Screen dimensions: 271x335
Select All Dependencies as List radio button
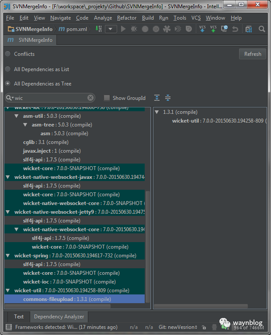tap(8, 69)
